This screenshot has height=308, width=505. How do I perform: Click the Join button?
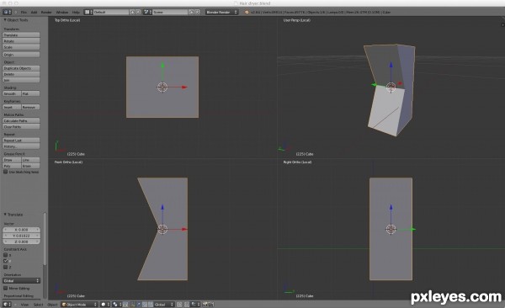pos(21,80)
